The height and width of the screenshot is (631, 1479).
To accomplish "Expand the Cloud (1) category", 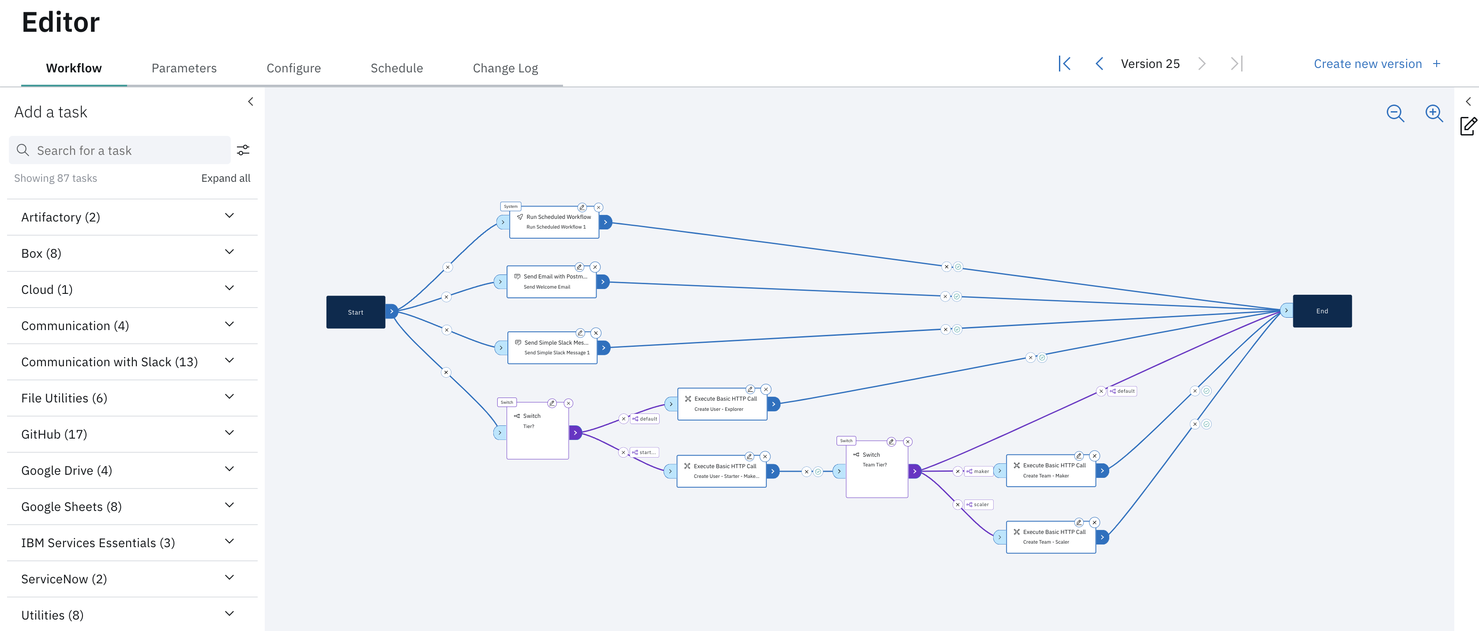I will tap(132, 289).
